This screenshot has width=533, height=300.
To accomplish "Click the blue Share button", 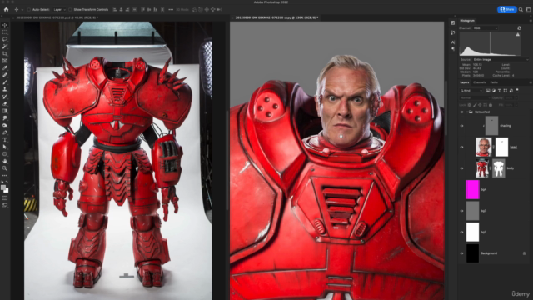I will 507,9.
